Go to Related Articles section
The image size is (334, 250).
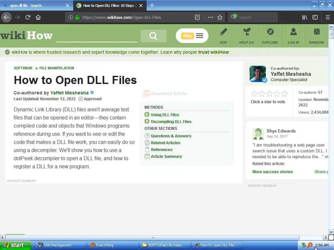pos(165,143)
